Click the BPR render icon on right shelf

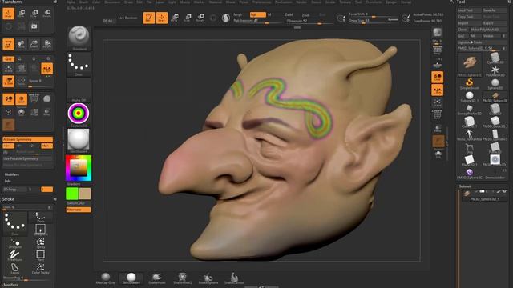point(438,32)
